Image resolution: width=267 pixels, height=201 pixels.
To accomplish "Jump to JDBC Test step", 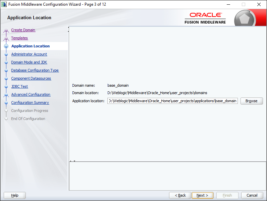I will pos(19,86).
